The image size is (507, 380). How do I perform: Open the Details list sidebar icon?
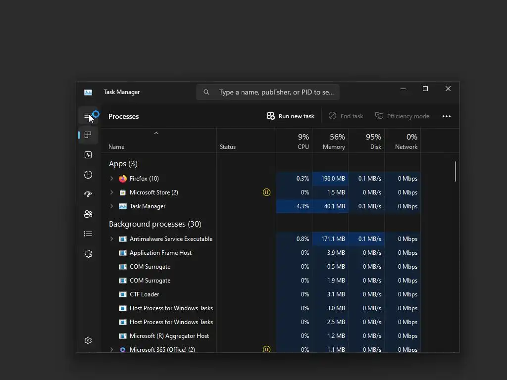point(88,234)
